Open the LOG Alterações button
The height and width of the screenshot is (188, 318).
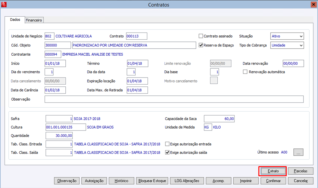(x=187, y=181)
